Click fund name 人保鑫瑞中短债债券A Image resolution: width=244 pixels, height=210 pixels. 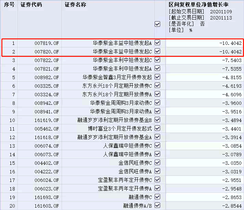[x=127, y=154]
